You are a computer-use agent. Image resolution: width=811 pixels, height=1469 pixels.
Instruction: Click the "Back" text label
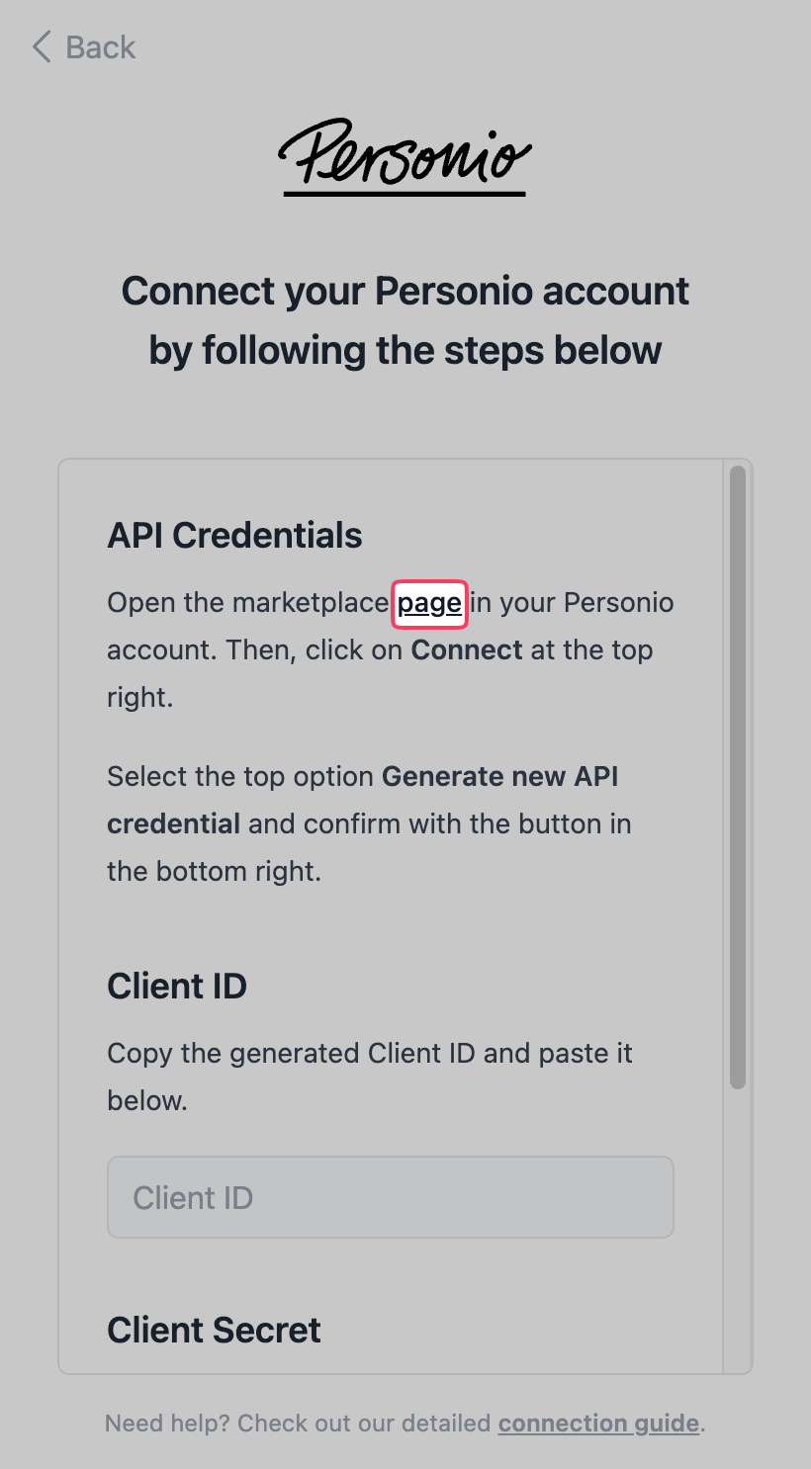(x=100, y=47)
